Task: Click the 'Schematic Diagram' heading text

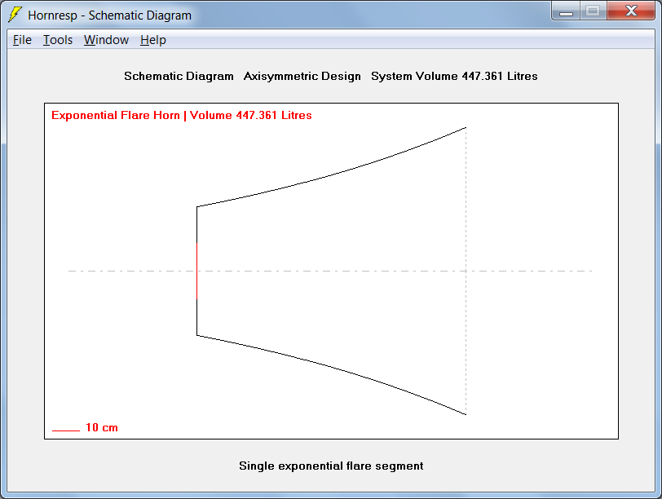Action: click(x=179, y=76)
